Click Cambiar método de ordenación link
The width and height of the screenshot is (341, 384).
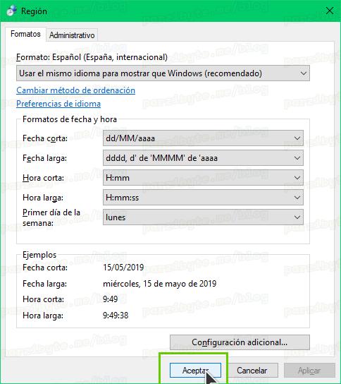pyautogui.click(x=76, y=90)
